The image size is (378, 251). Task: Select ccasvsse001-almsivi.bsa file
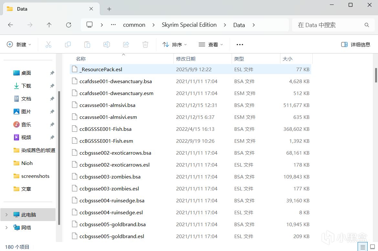click(190, 105)
